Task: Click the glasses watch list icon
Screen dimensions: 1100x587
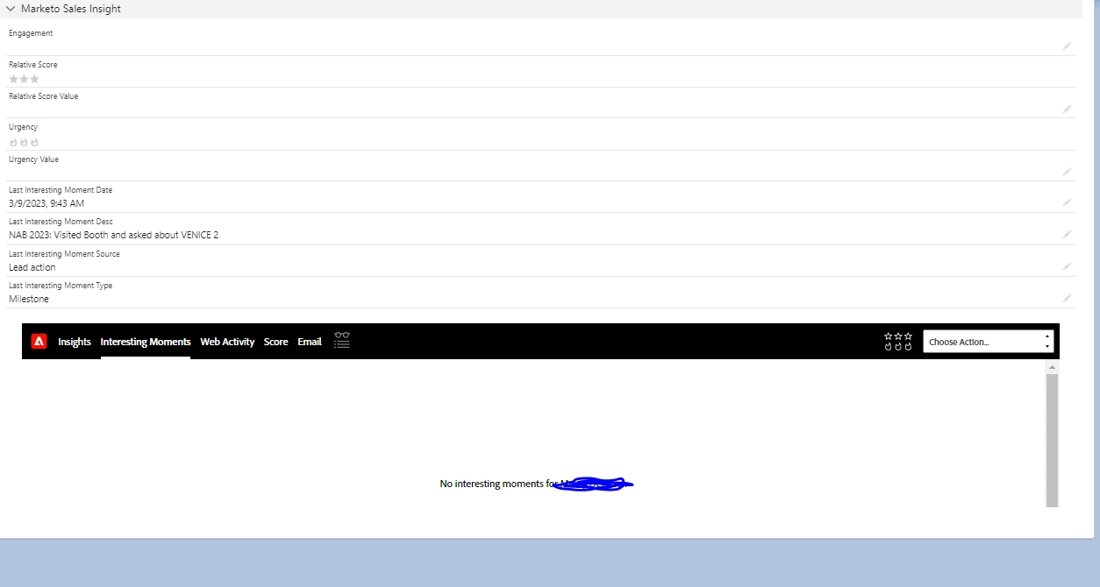Action: [342, 340]
